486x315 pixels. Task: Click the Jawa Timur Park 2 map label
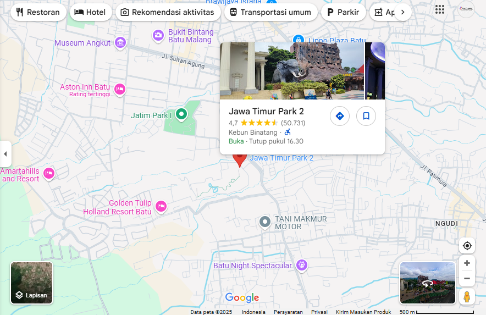(x=281, y=158)
